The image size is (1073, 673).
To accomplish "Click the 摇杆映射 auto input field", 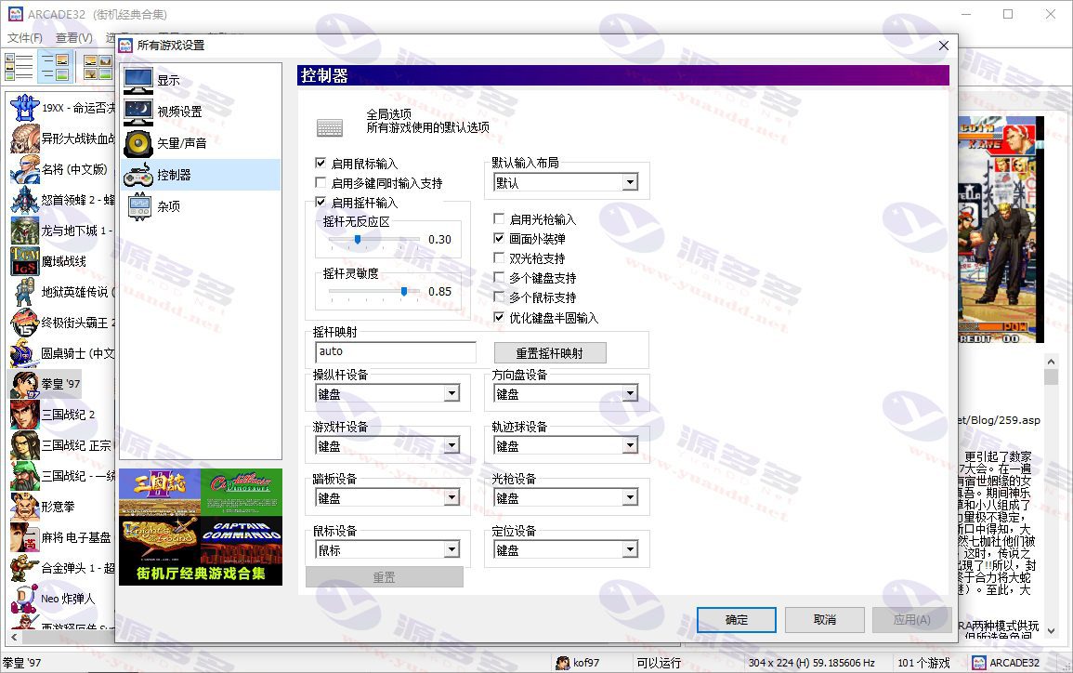I will point(396,352).
